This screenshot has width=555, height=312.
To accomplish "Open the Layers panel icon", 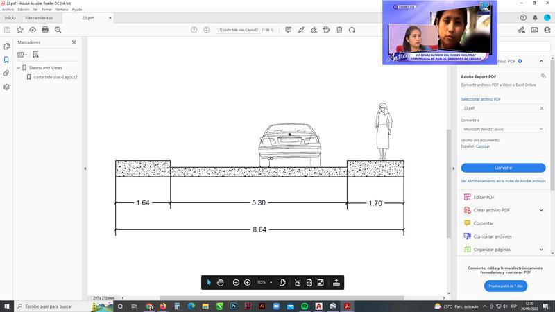I will click(x=6, y=87).
